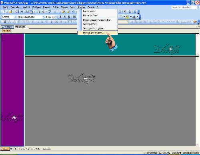Screen dimensions: 200x155
Task: Close the index.htm document with the X
Action: click(x=198, y=27)
